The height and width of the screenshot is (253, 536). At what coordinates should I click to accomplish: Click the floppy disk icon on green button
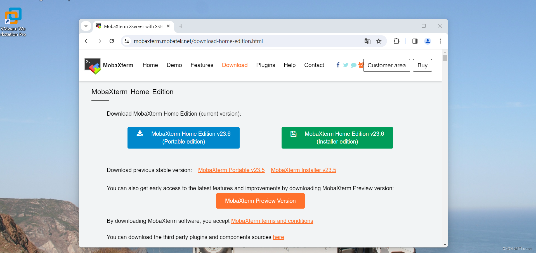coord(293,134)
